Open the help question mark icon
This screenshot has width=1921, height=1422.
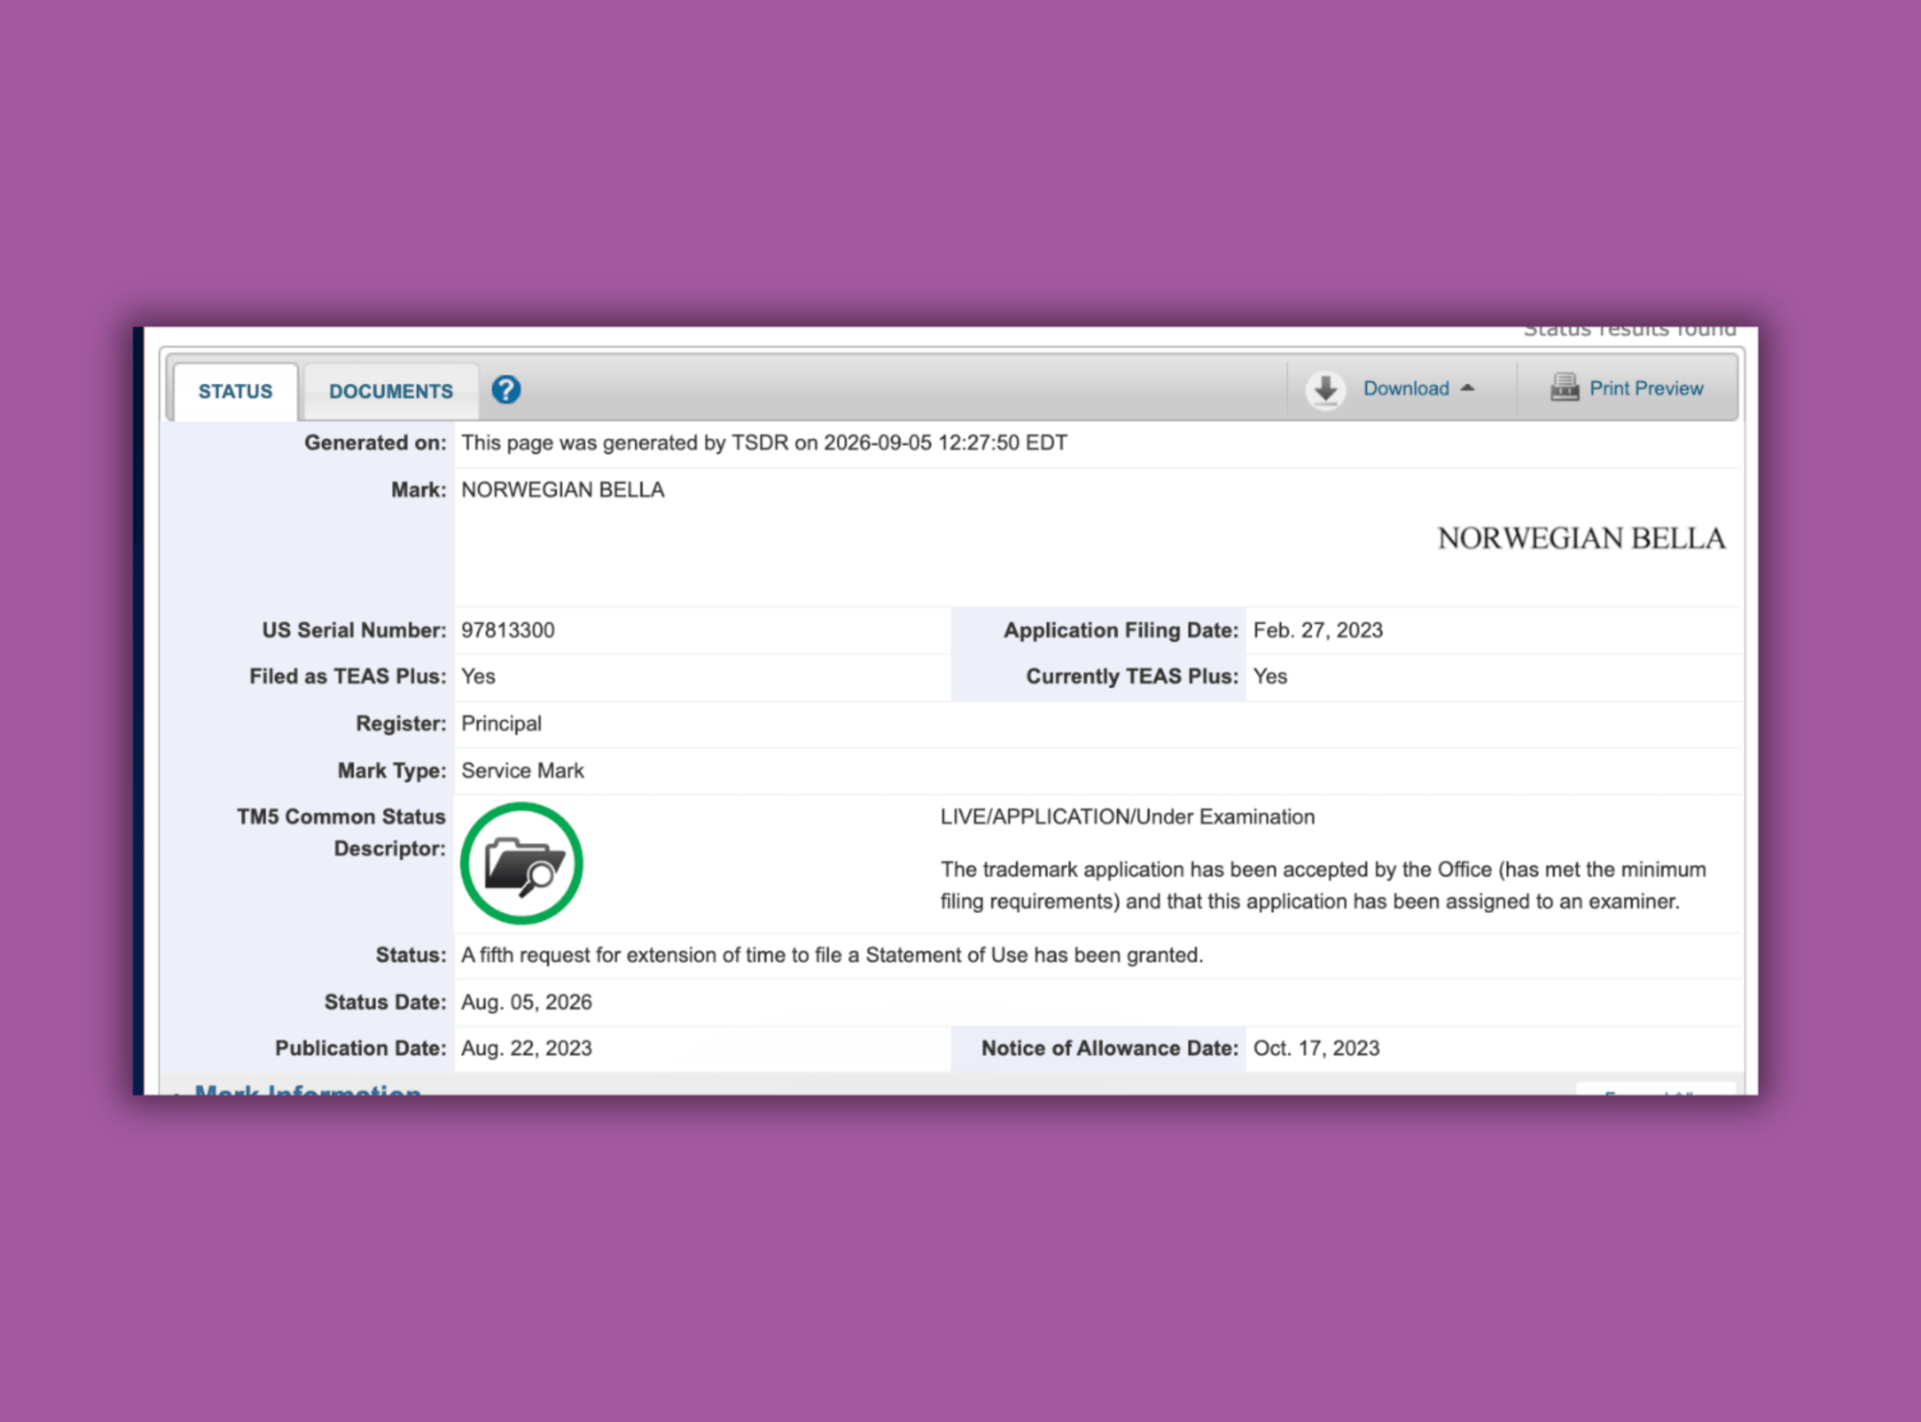click(506, 390)
